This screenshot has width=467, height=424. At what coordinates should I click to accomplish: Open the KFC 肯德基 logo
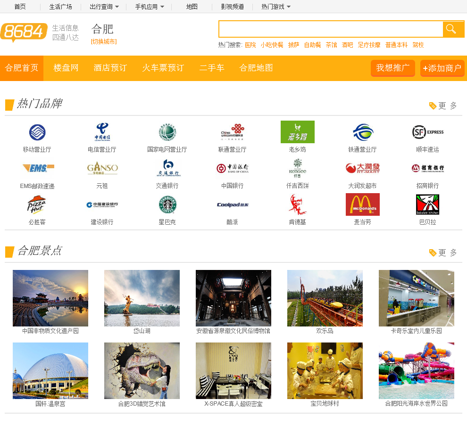[x=298, y=205]
